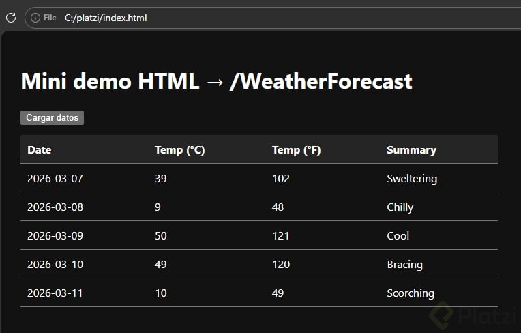Click the Chilly summary cell
521x333 pixels.
tap(400, 207)
